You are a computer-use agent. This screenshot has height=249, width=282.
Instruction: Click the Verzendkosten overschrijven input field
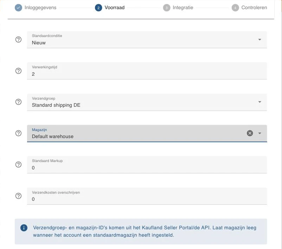click(x=147, y=196)
